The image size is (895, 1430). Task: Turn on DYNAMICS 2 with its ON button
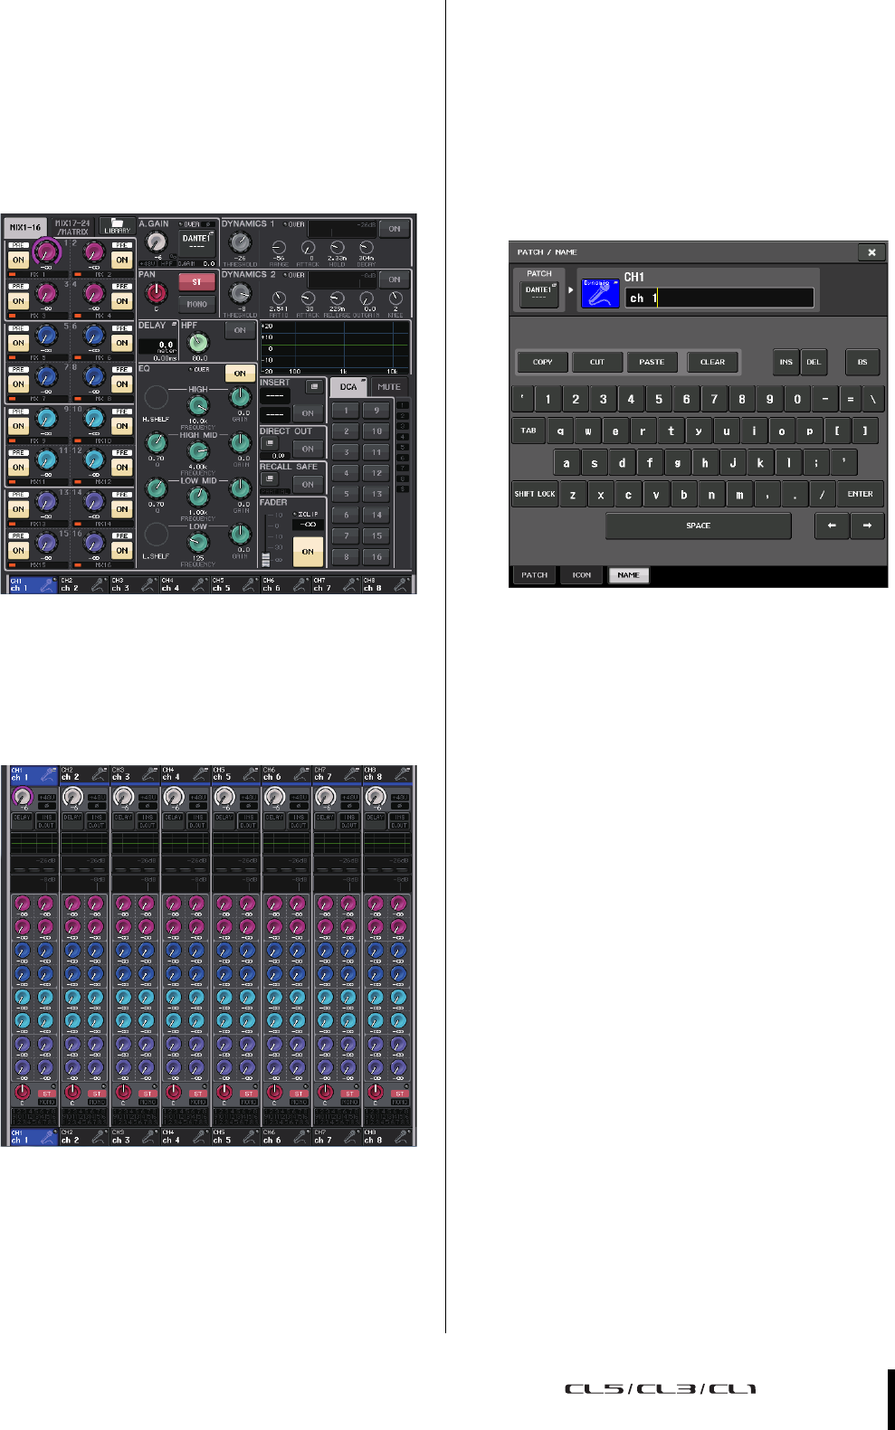[395, 279]
